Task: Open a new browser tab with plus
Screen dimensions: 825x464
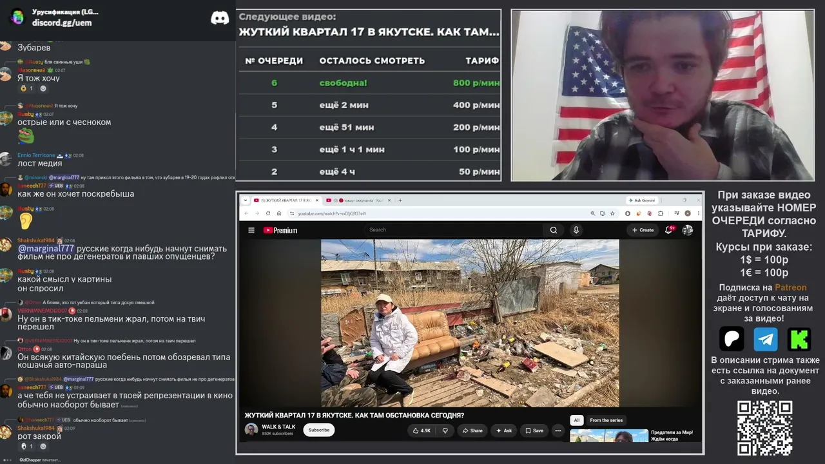Action: (x=400, y=200)
